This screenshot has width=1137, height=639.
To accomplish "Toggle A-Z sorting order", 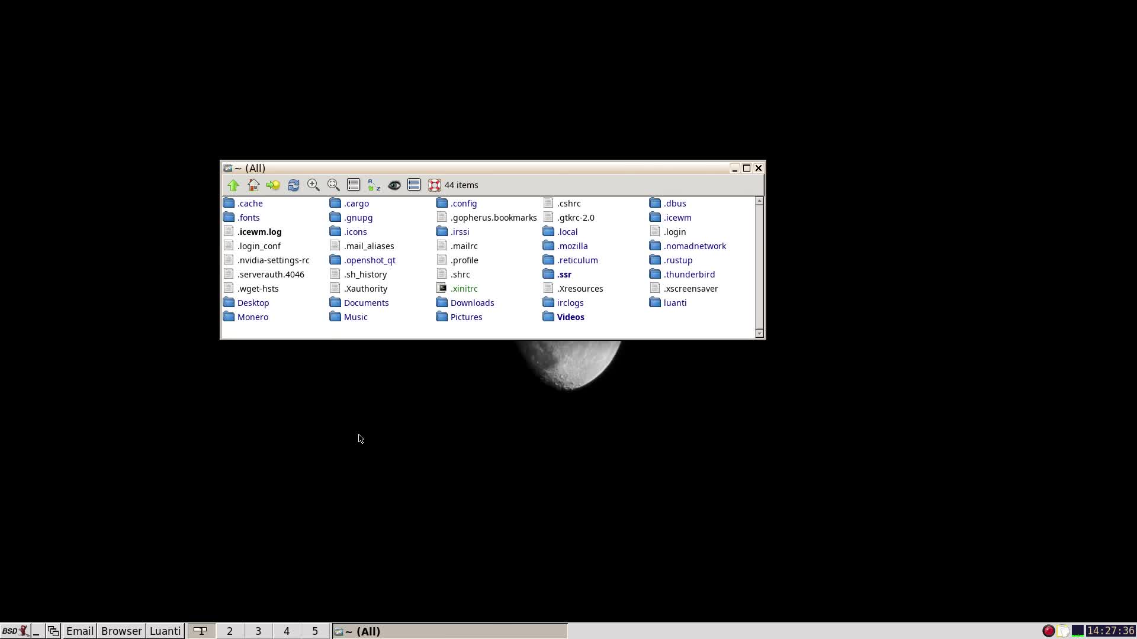I will click(x=373, y=185).
